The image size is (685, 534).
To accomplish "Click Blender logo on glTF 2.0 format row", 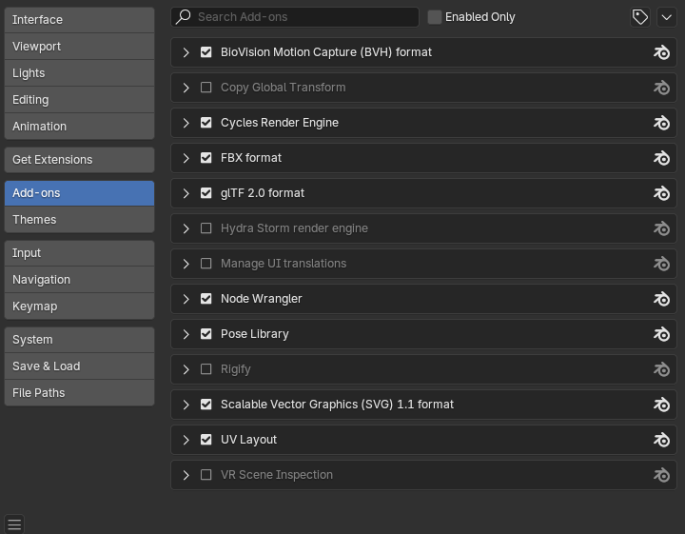I will coord(661,193).
